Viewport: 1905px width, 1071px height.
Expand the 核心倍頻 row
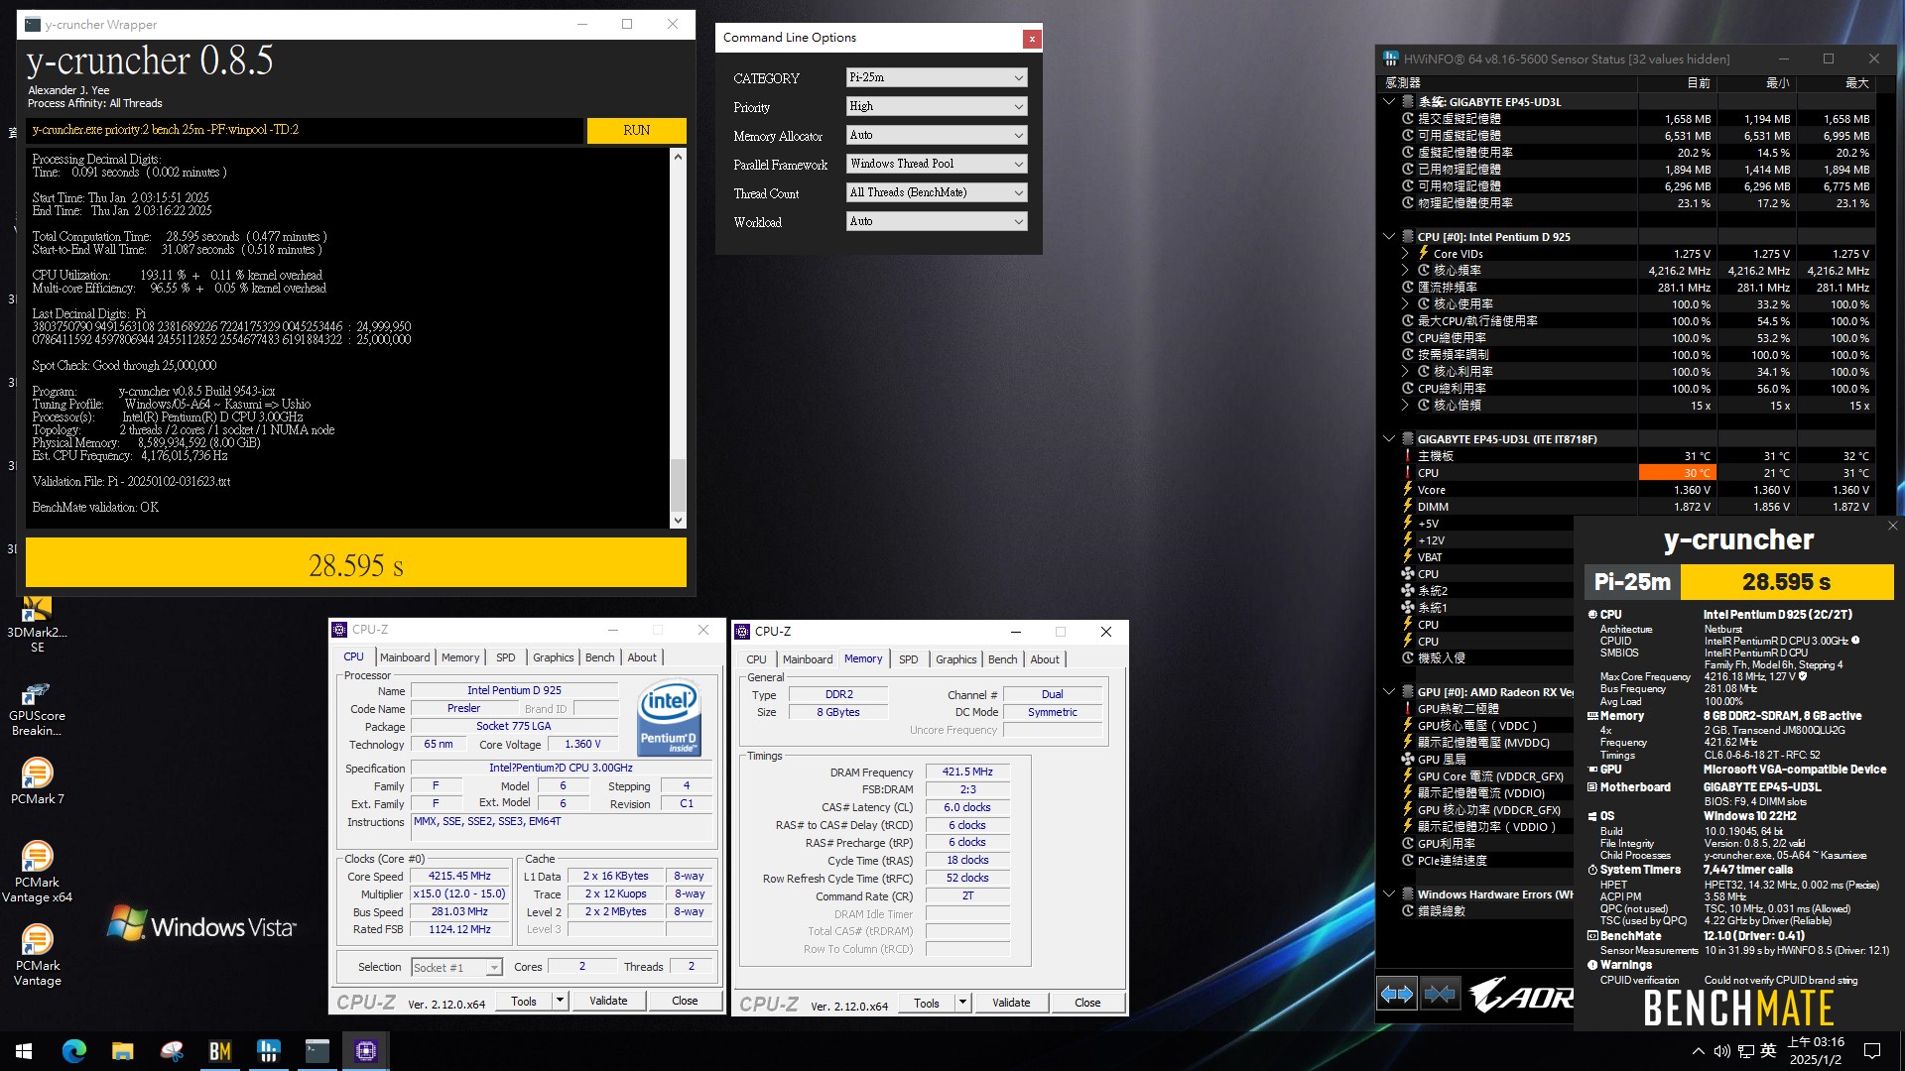[1404, 405]
